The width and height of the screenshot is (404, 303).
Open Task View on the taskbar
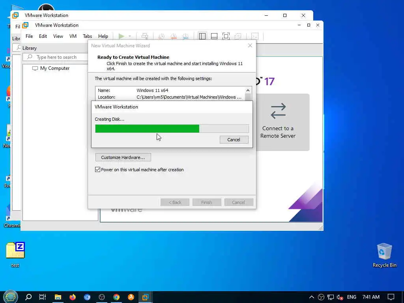tap(43, 297)
